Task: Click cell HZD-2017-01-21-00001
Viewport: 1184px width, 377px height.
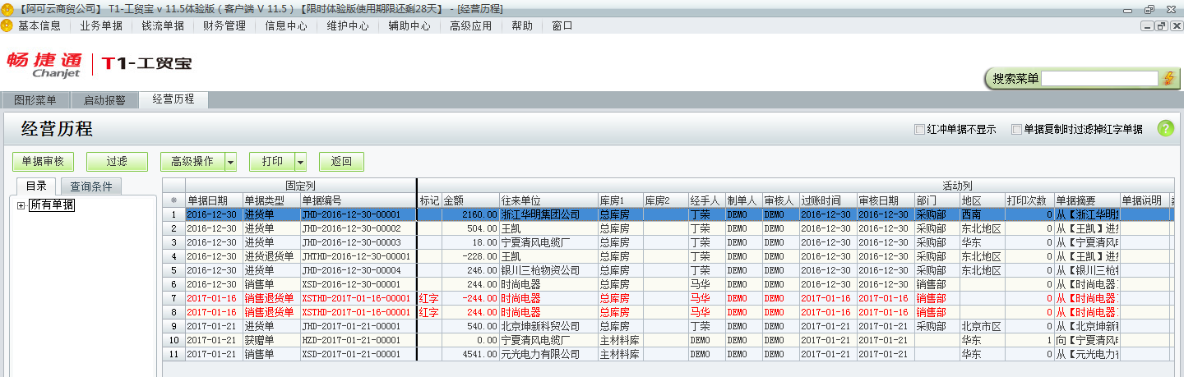Action: [358, 340]
